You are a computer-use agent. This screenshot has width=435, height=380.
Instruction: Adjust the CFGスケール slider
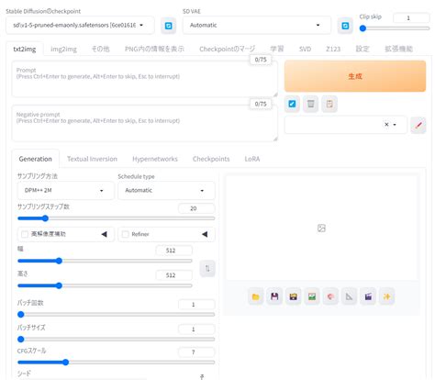tap(117, 363)
